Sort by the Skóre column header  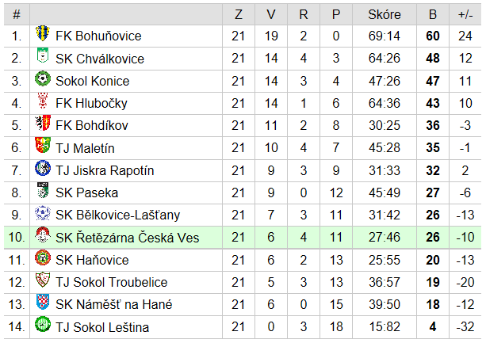385,14
